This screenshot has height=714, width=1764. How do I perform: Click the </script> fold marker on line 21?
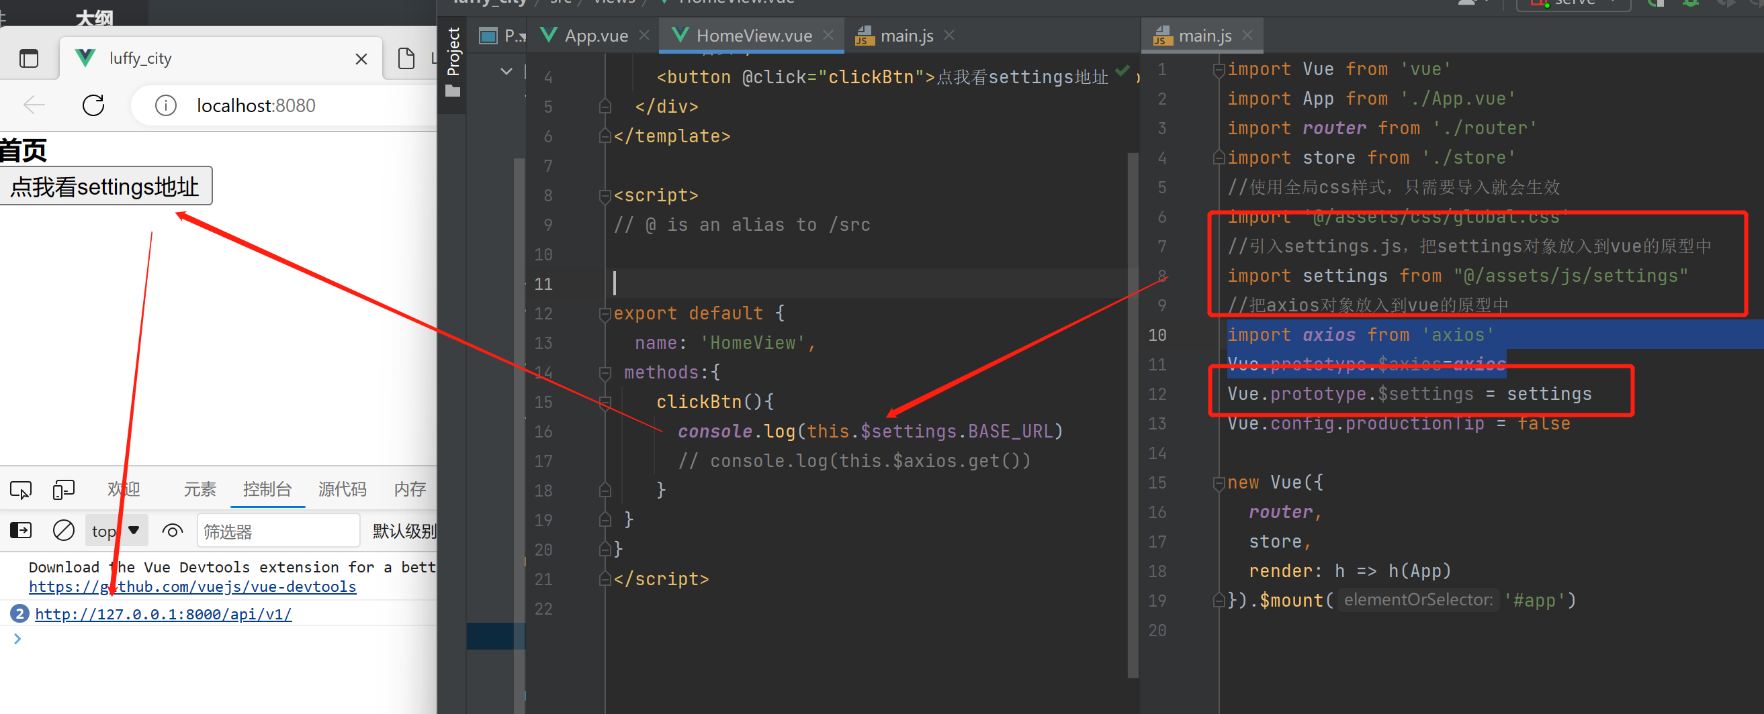tap(605, 579)
